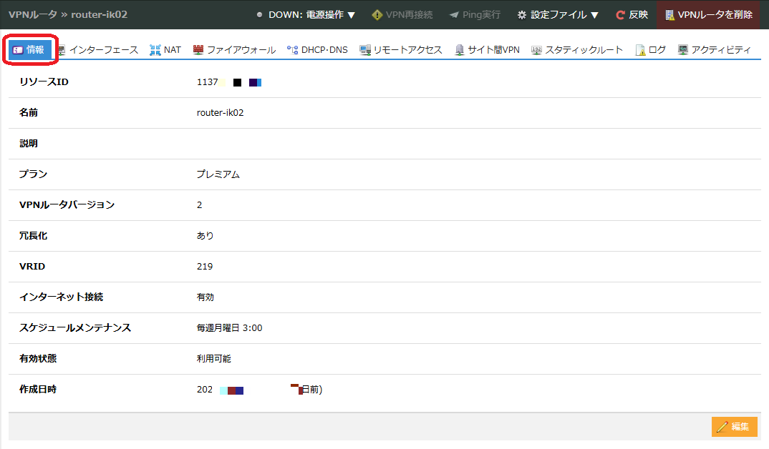Open the NAT tab
Image resolution: width=769 pixels, height=449 pixels.
165,49
